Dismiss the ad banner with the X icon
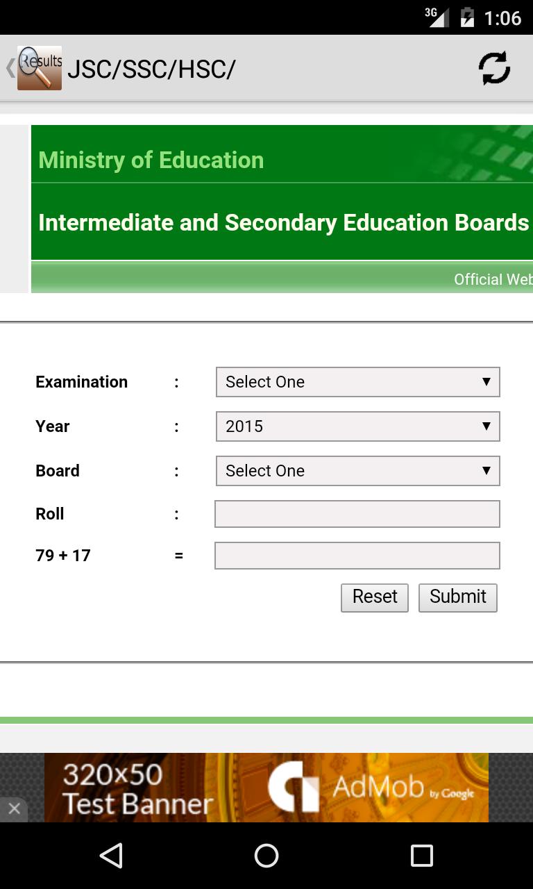Screen dimensions: 533x889 (14, 808)
